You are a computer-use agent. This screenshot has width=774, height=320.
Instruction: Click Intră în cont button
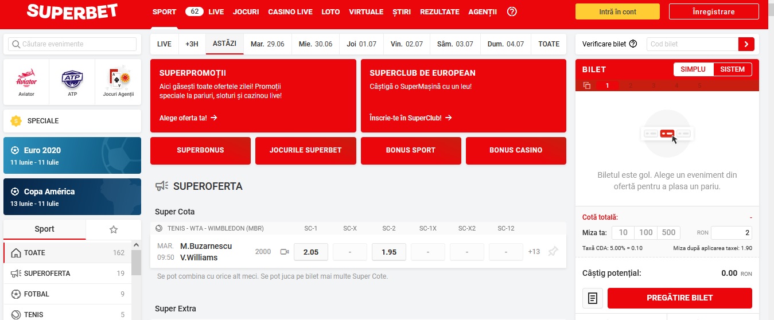(617, 11)
